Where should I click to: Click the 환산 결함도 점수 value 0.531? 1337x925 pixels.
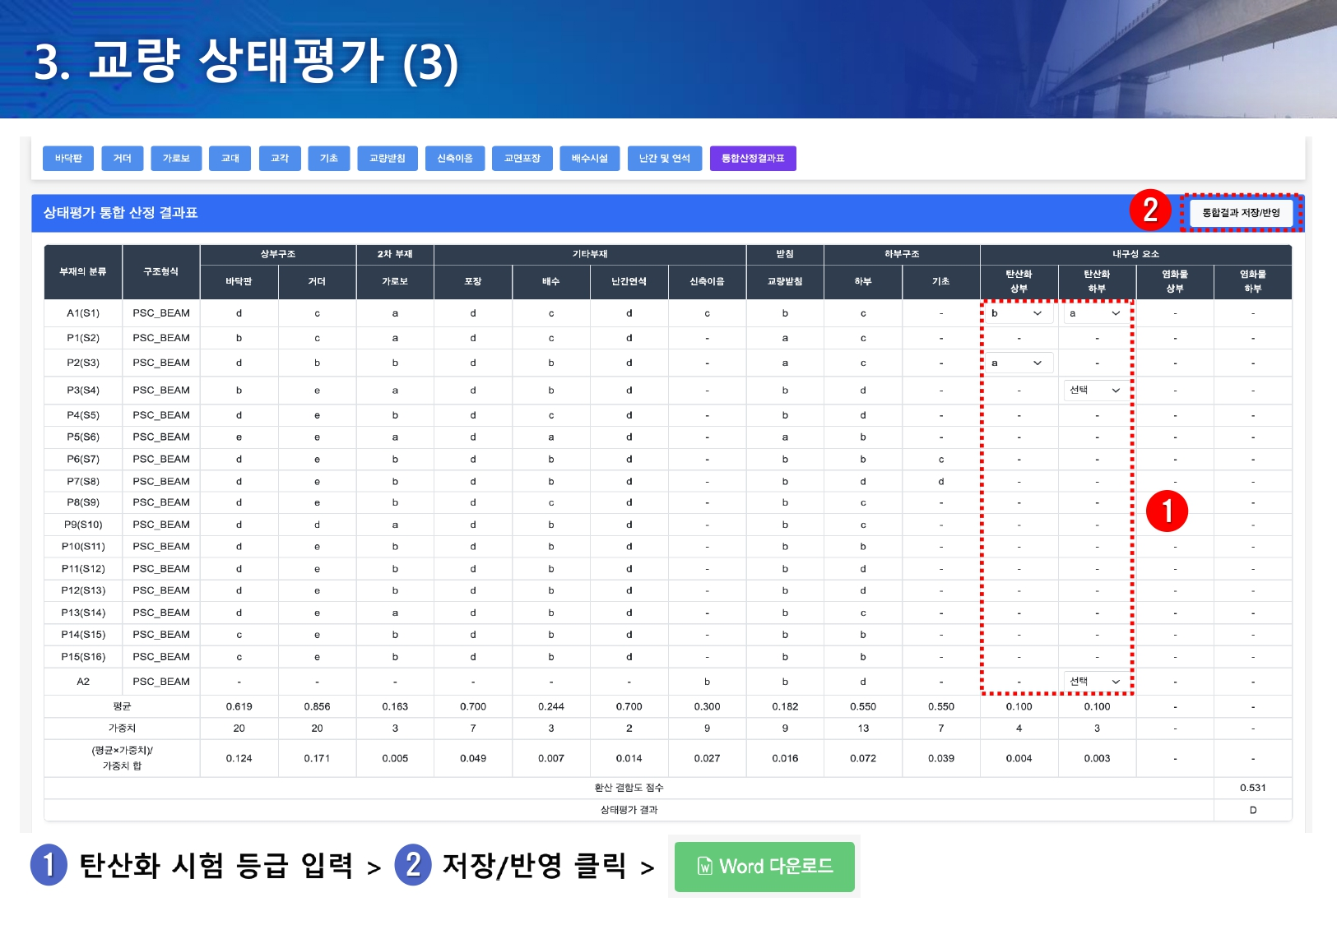(1252, 788)
